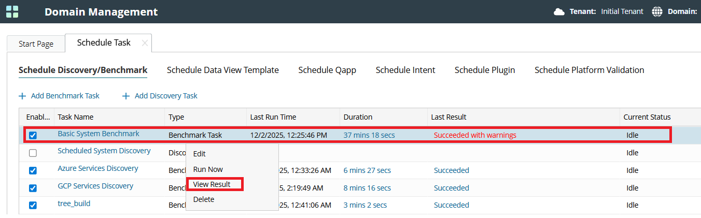Click Add Benchmark Task link

65,96
